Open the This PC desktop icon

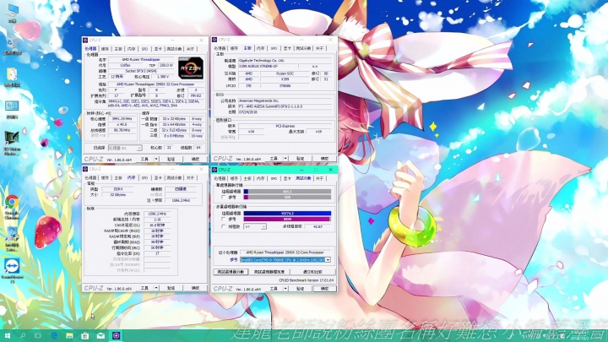pos(13,13)
